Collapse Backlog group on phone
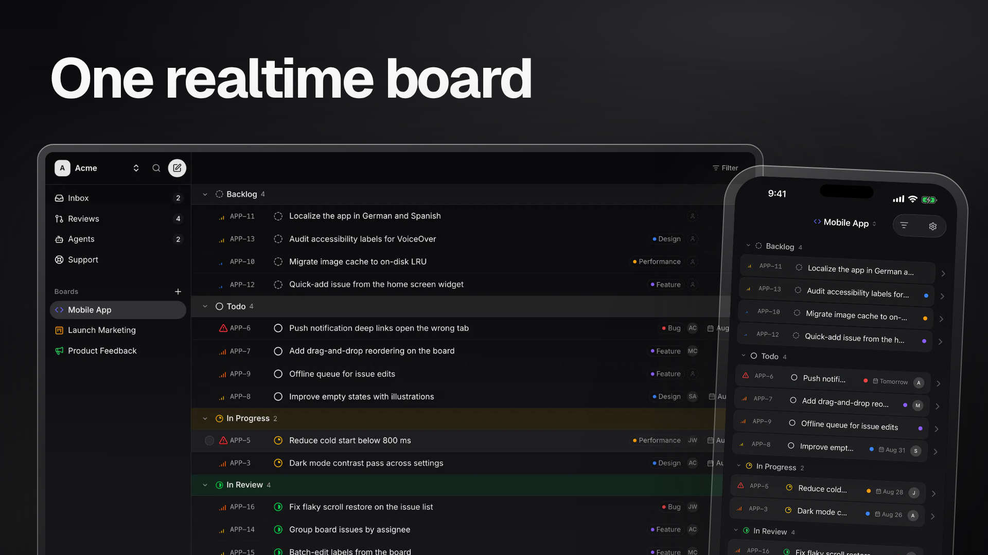Screen dimensions: 988x555 coord(748,245)
